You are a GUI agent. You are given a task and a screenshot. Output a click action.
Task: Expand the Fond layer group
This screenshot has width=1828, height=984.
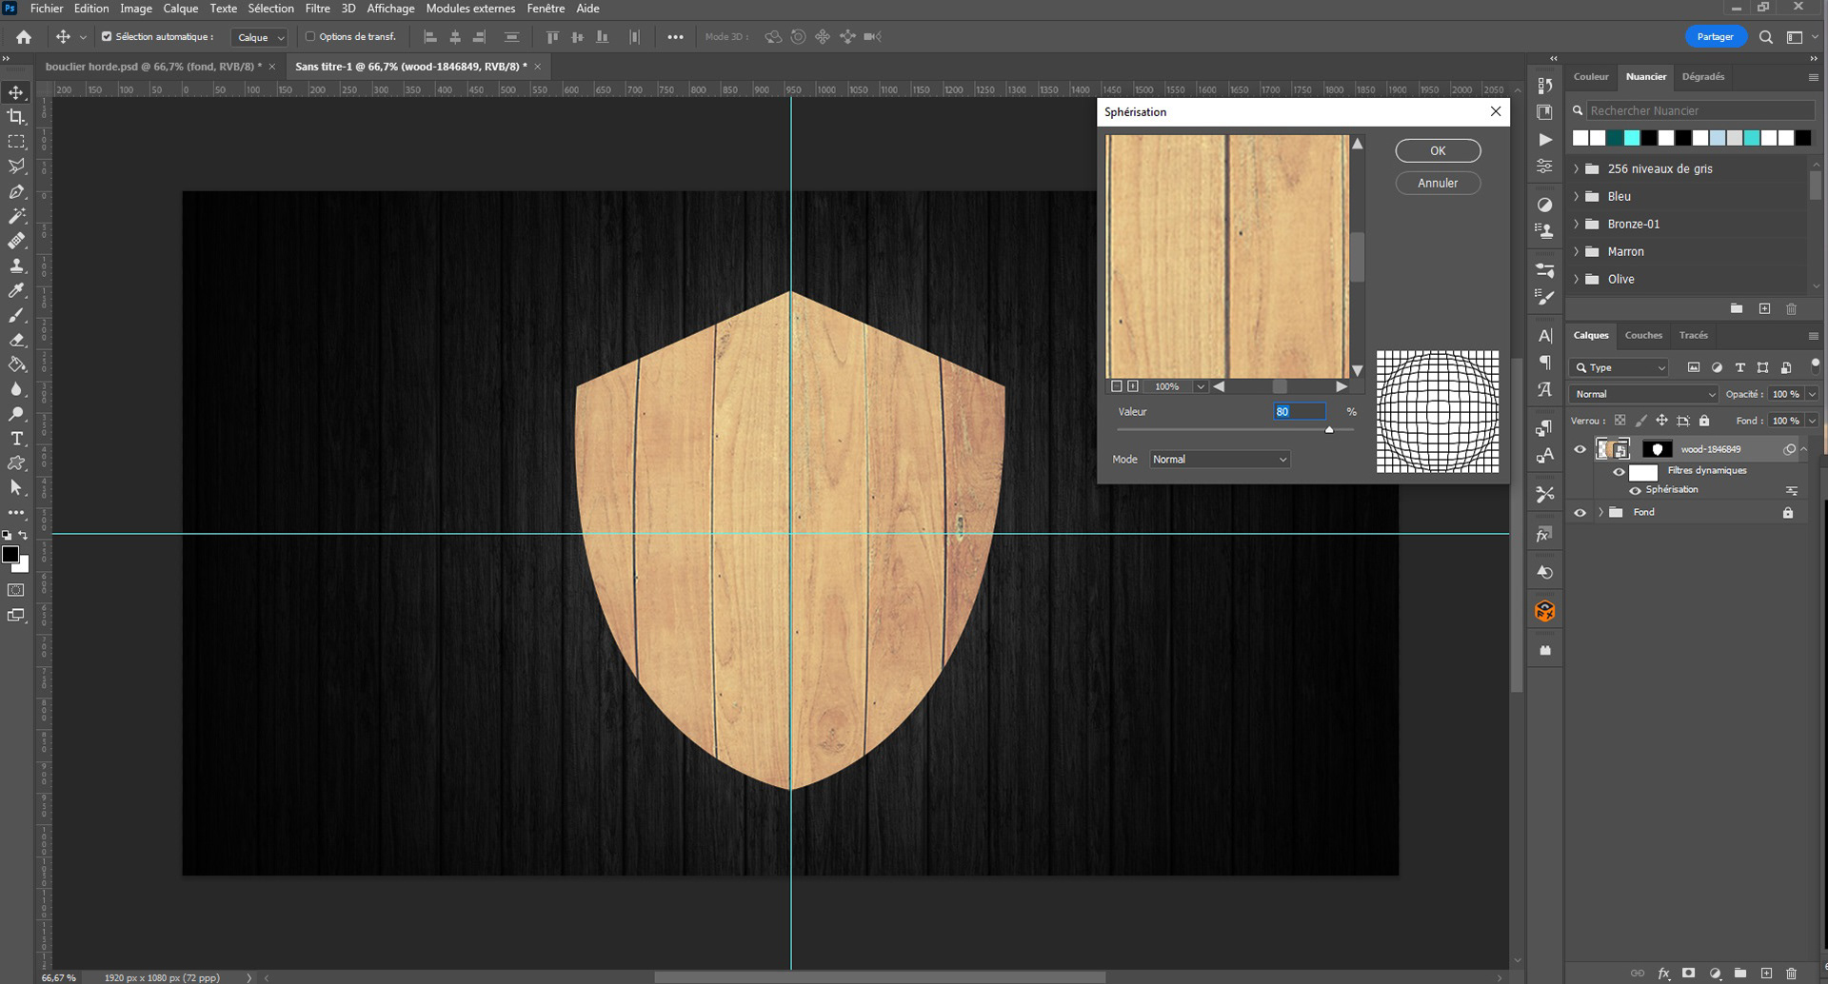click(1600, 513)
